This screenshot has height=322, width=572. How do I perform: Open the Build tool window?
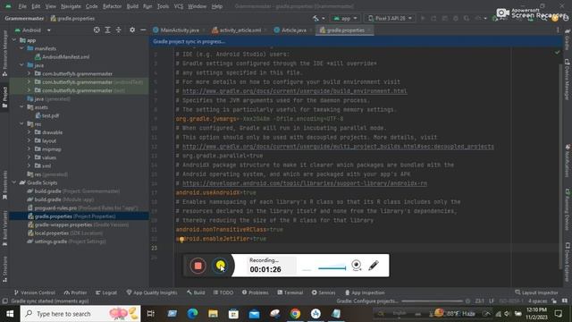point(196,292)
